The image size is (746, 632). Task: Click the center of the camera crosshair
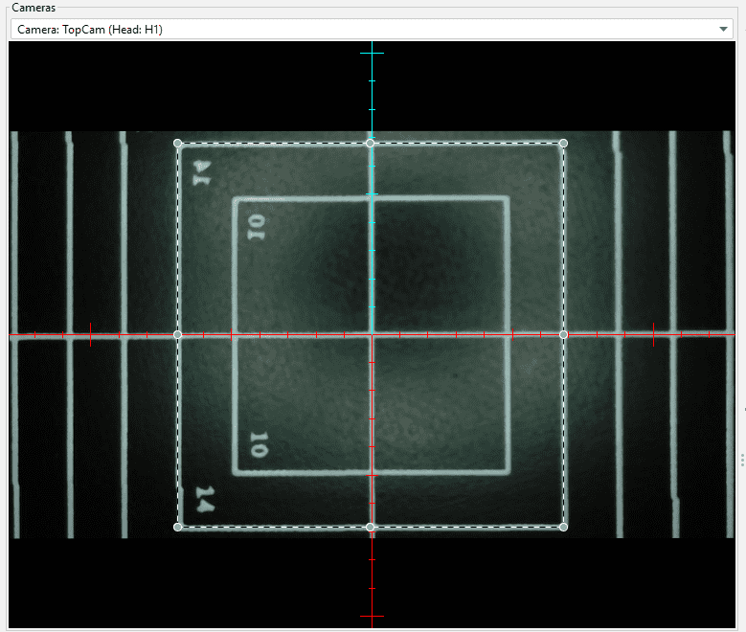tap(372, 334)
